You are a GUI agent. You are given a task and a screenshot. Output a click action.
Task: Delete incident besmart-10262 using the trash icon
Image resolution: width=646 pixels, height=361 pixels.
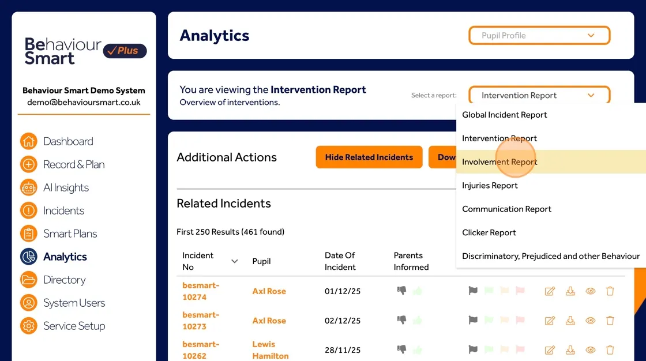pos(610,350)
